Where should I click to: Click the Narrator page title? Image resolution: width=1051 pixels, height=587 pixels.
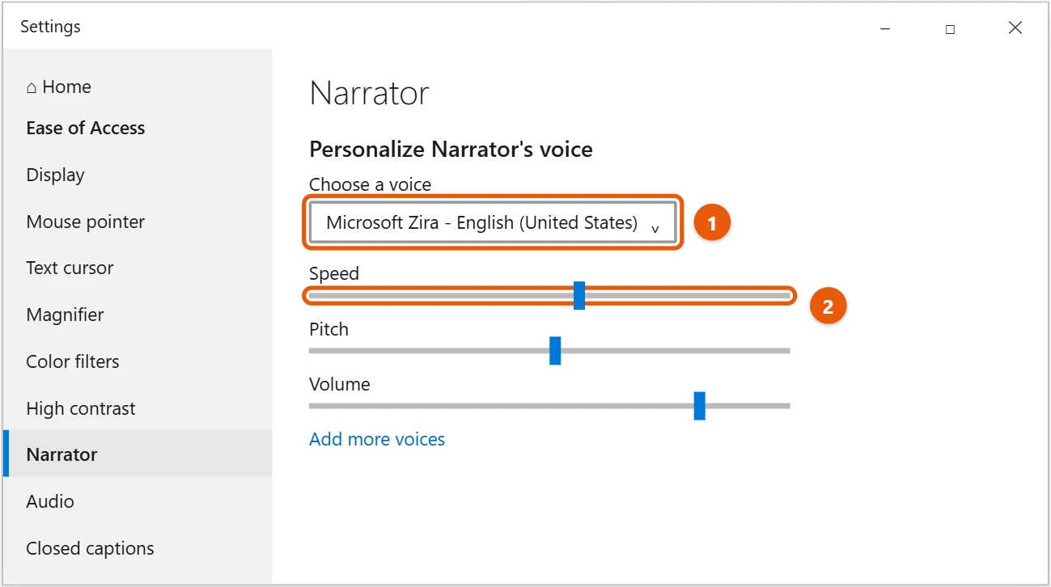click(369, 93)
